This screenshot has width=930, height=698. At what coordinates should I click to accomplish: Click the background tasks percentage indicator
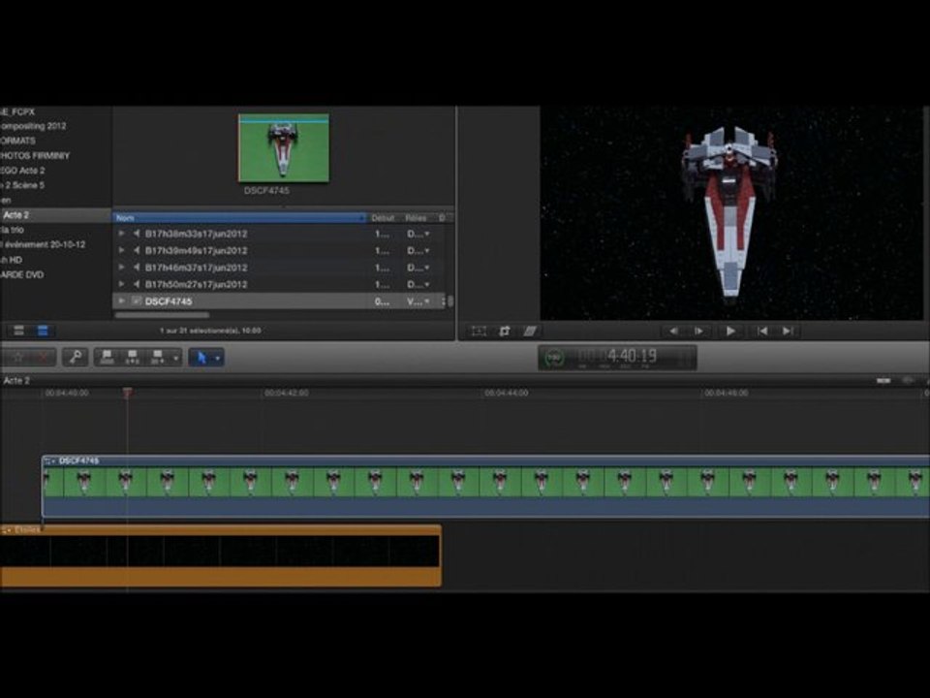coord(554,358)
